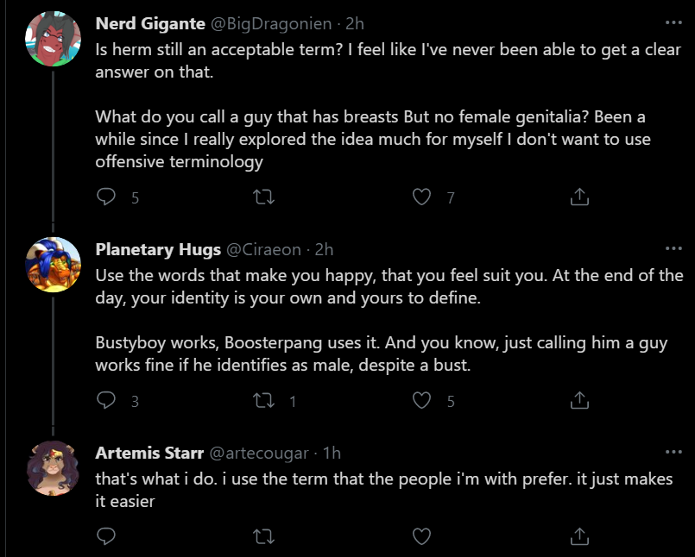This screenshot has height=557, width=695.
Task: Share Nerd Gigante's tweet
Action: pyautogui.click(x=579, y=197)
